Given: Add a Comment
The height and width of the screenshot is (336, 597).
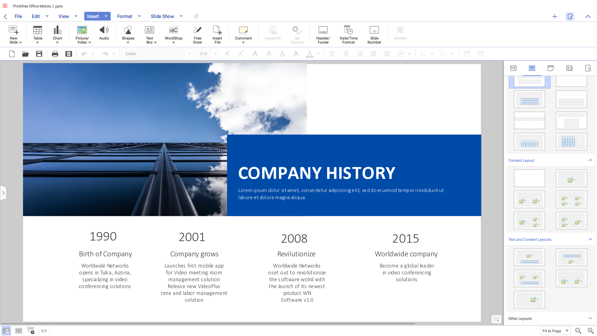Looking at the screenshot, I should click(x=243, y=35).
